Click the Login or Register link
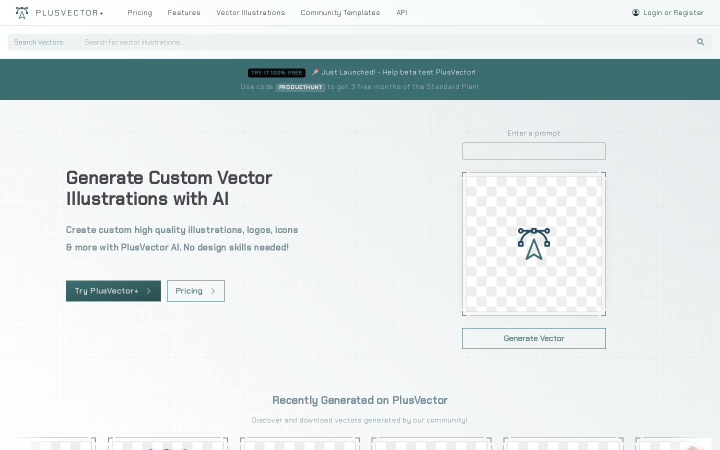The image size is (720, 450). tap(673, 12)
